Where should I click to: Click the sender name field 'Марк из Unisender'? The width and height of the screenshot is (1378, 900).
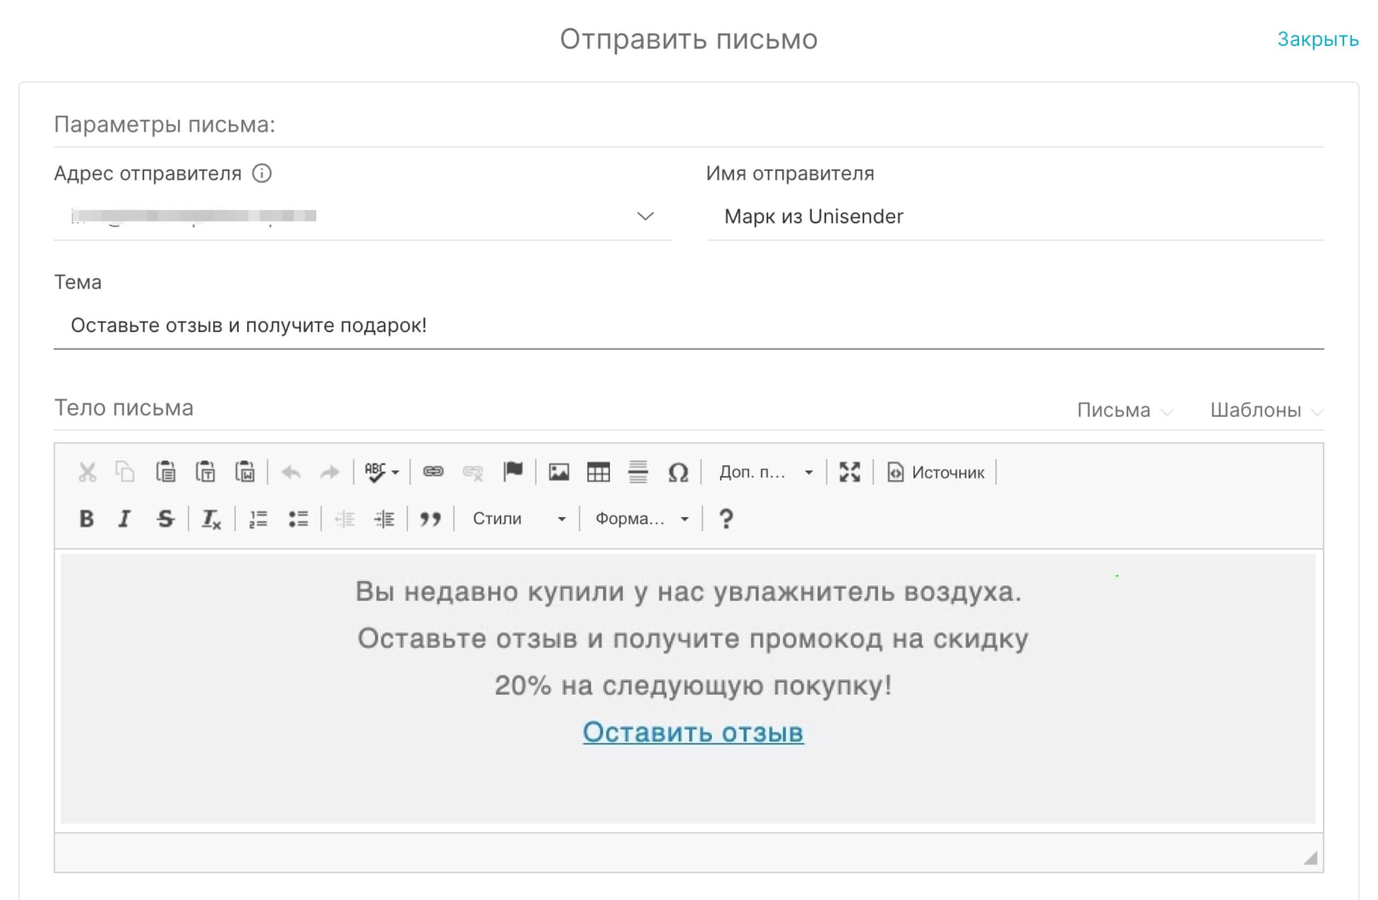(1015, 217)
